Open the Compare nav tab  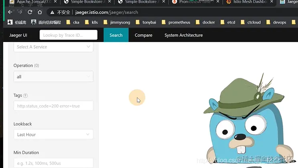(x=144, y=35)
